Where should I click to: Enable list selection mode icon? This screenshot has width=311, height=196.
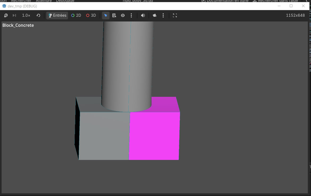coord(114,16)
